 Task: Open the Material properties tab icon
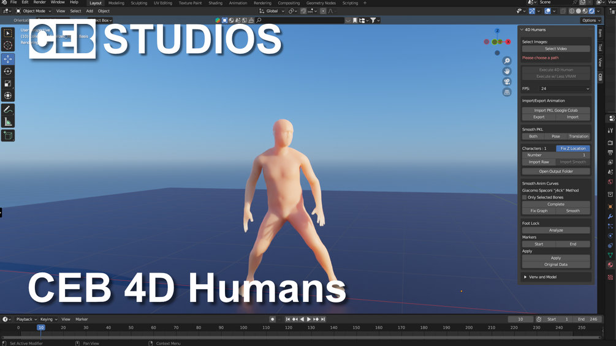point(610,265)
